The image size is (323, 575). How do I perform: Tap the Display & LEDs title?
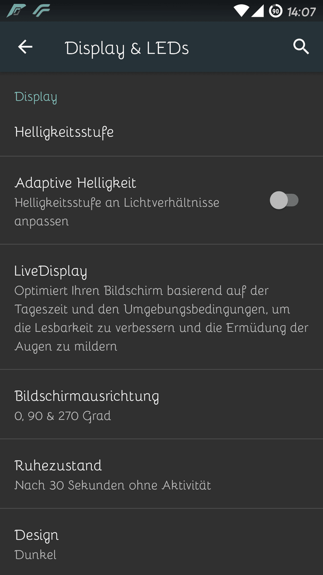click(x=126, y=48)
